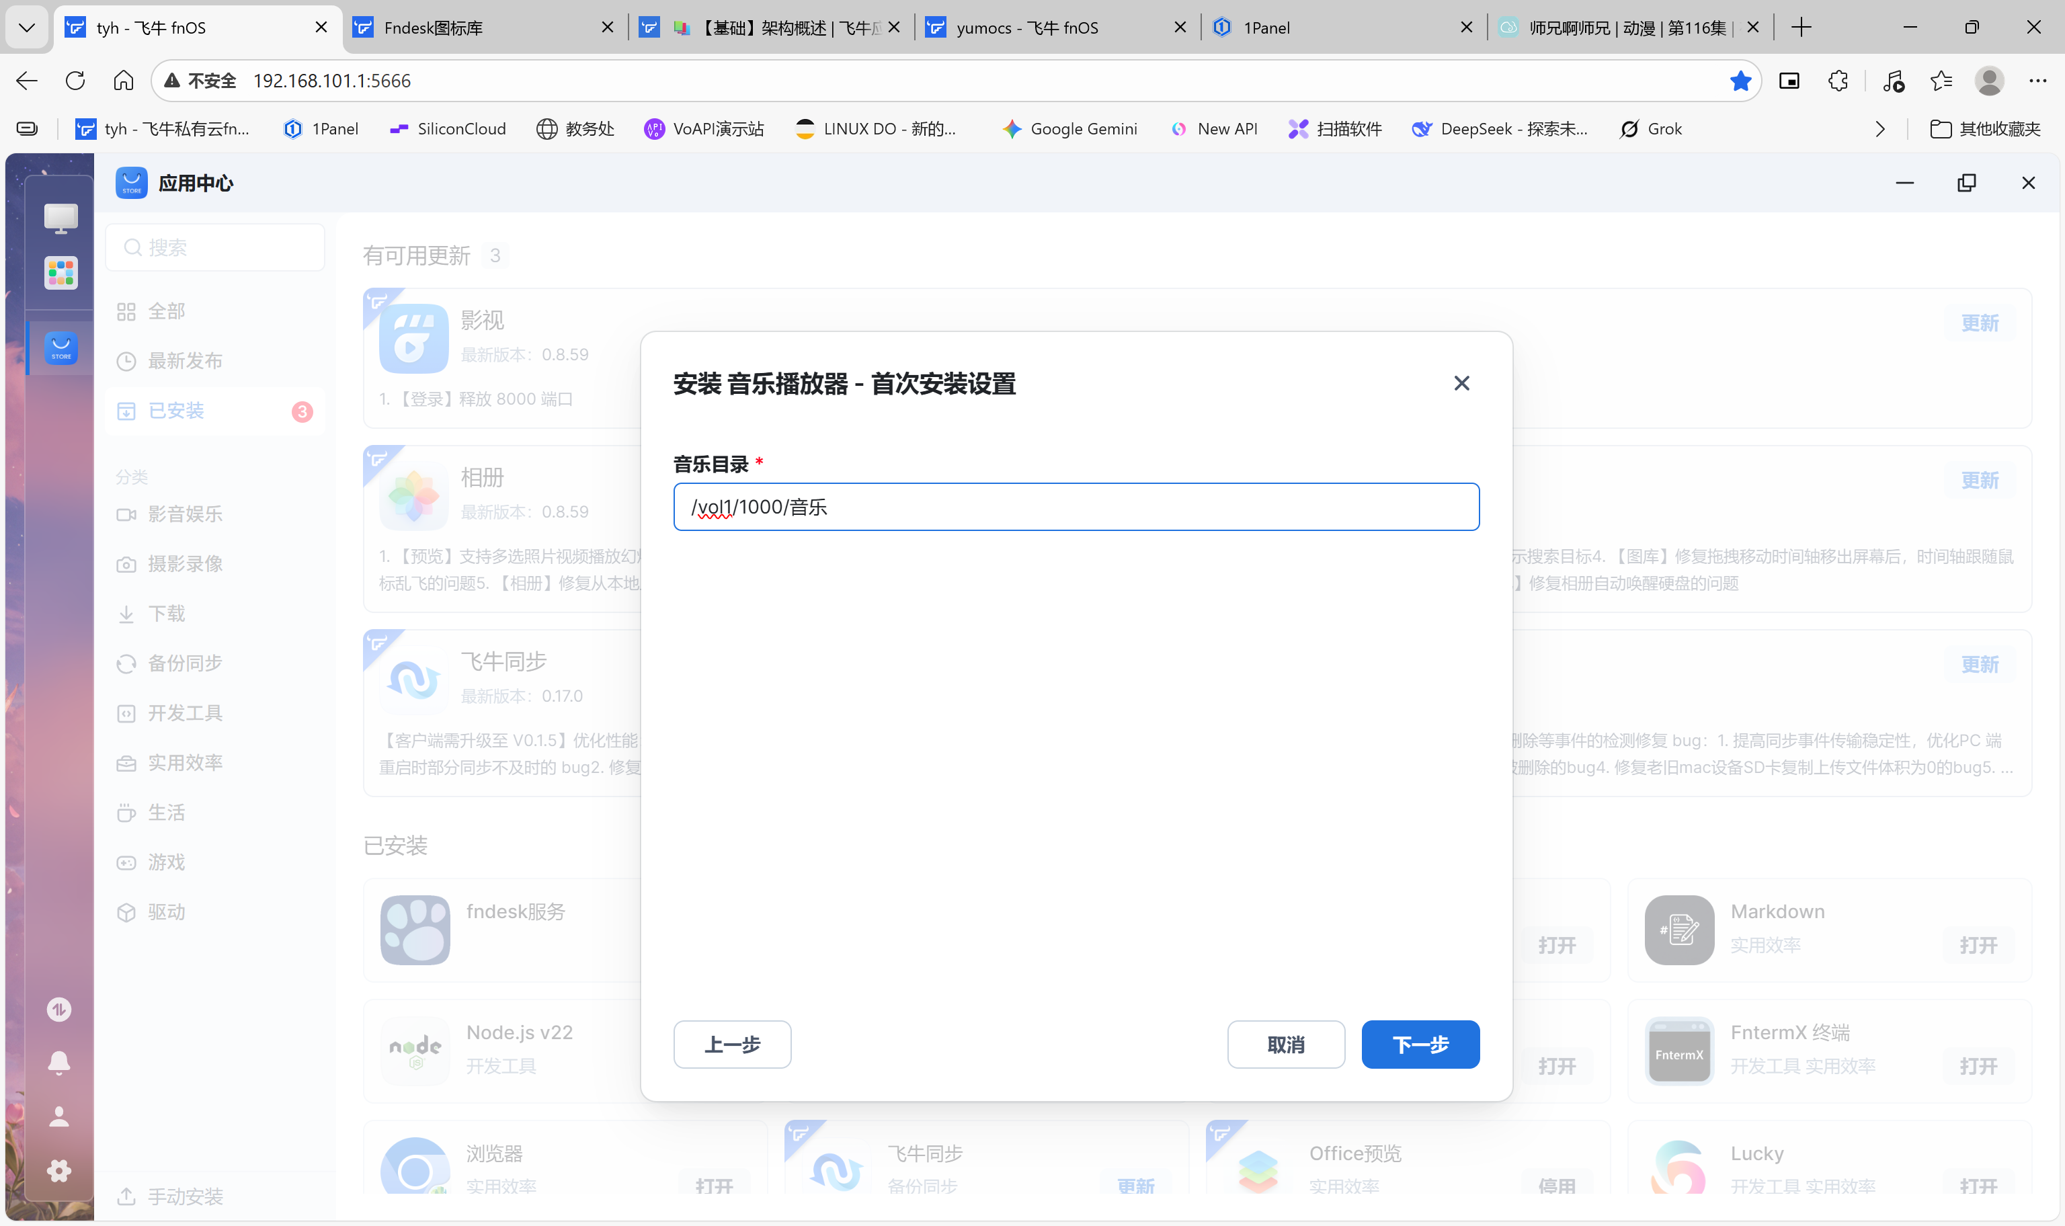Open the settings gear in fnOS dock
This screenshot has width=2065, height=1226.
point(58,1170)
